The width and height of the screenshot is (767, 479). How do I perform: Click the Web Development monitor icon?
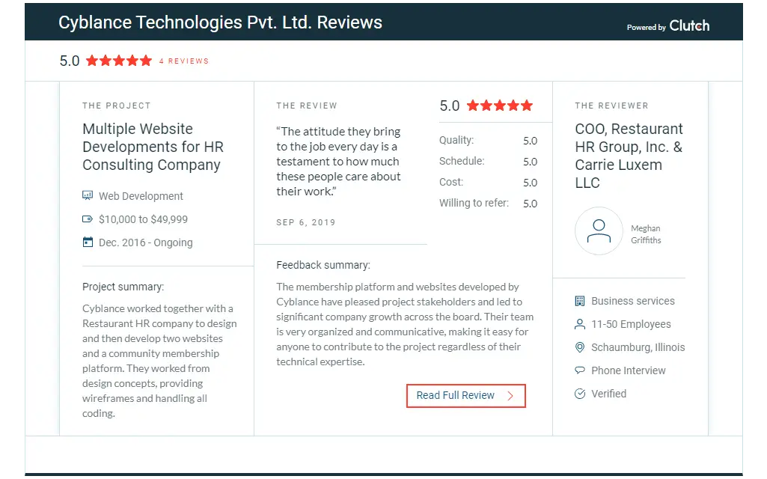click(88, 195)
